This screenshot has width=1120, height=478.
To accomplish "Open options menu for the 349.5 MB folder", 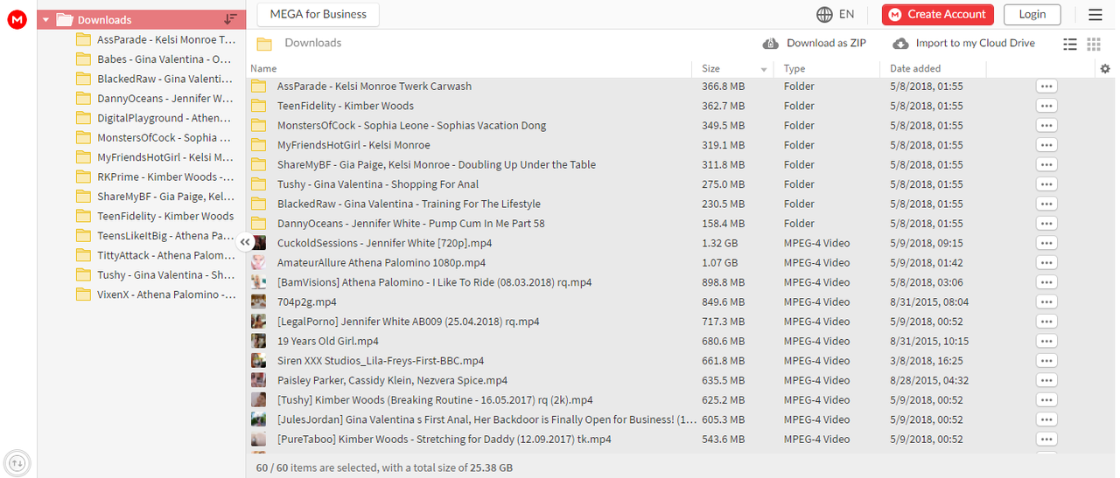I will click(x=1046, y=125).
